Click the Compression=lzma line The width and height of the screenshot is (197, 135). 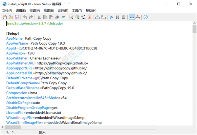point(22,93)
